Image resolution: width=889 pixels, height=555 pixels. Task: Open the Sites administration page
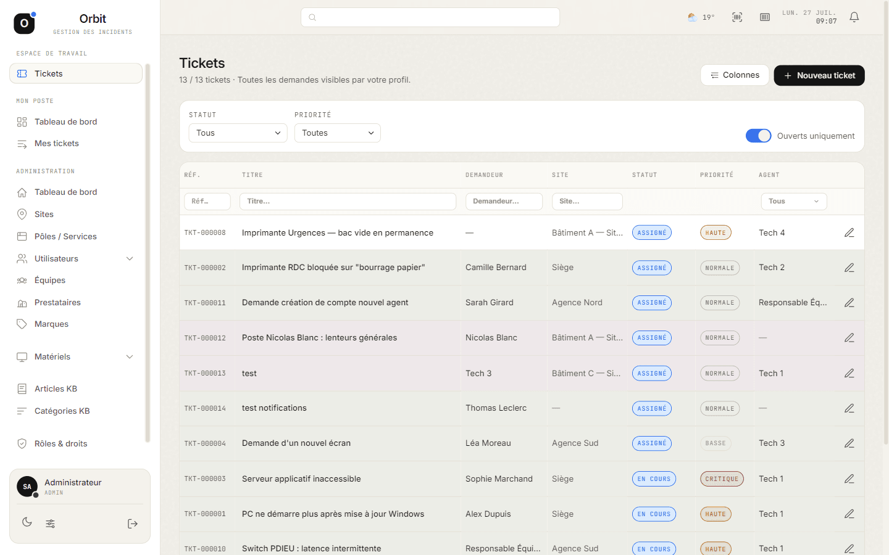pyautogui.click(x=76, y=214)
